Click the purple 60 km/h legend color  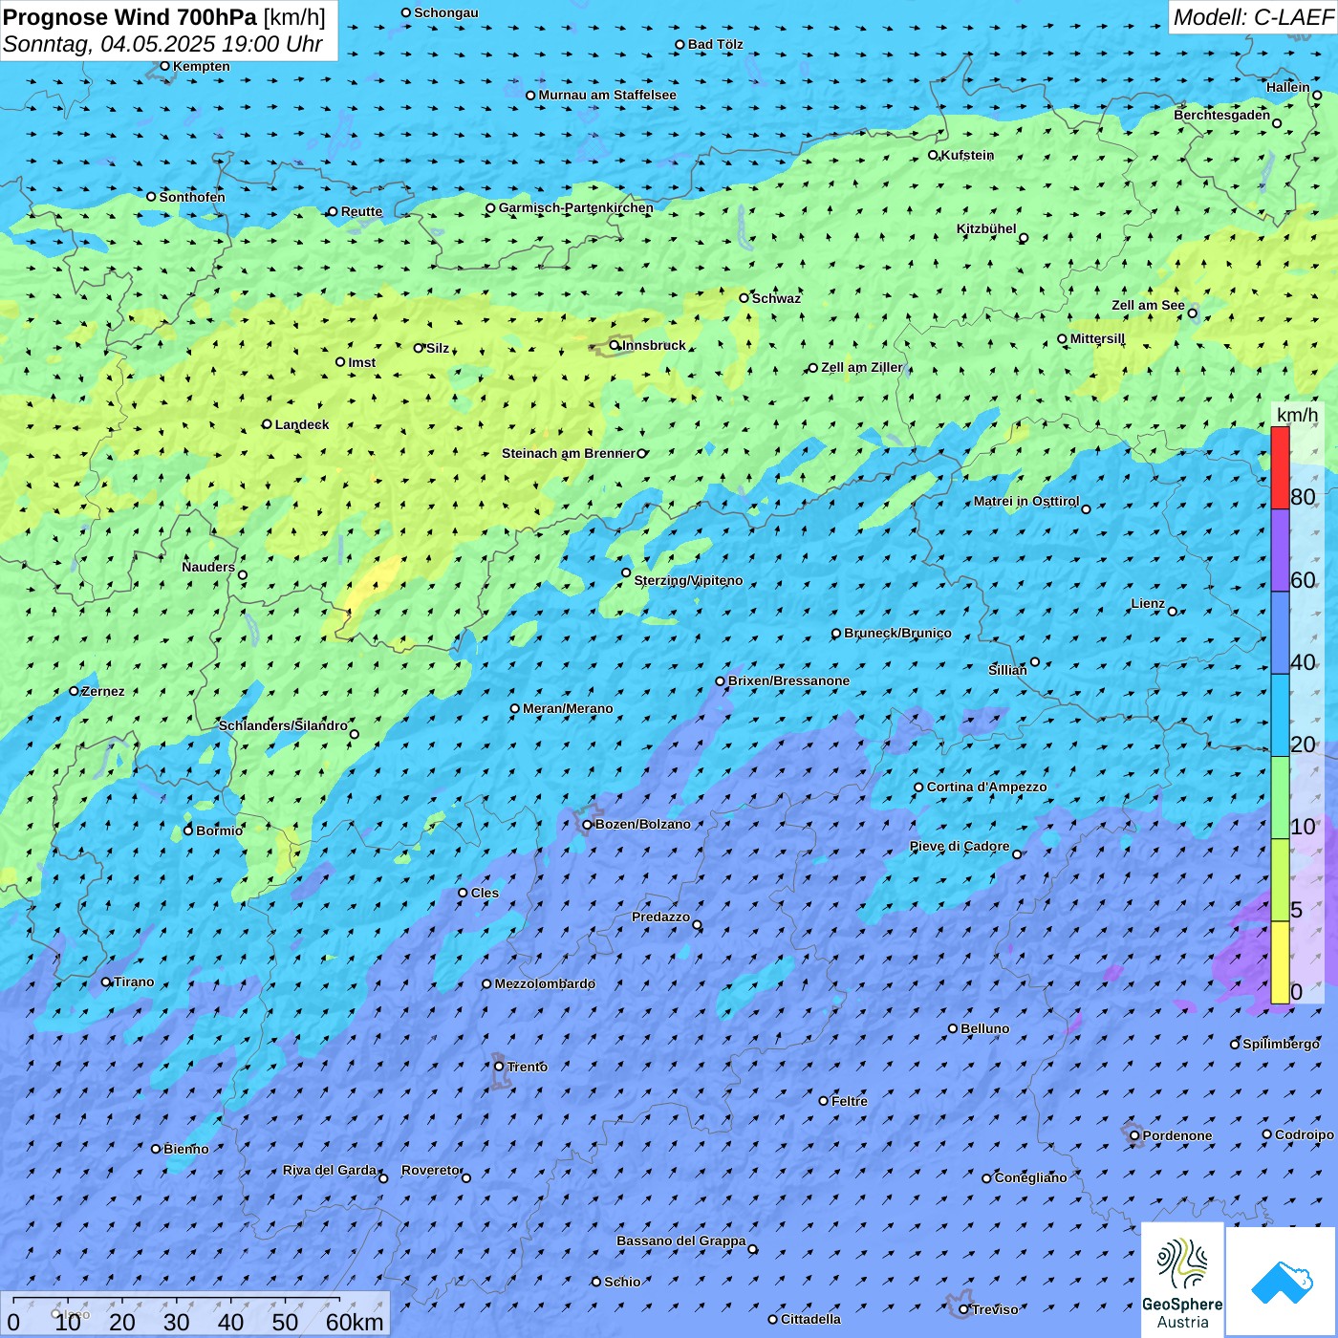pyautogui.click(x=1280, y=550)
